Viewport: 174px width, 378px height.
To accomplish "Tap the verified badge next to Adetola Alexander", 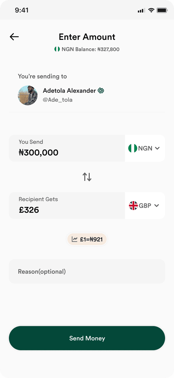I will click(101, 91).
